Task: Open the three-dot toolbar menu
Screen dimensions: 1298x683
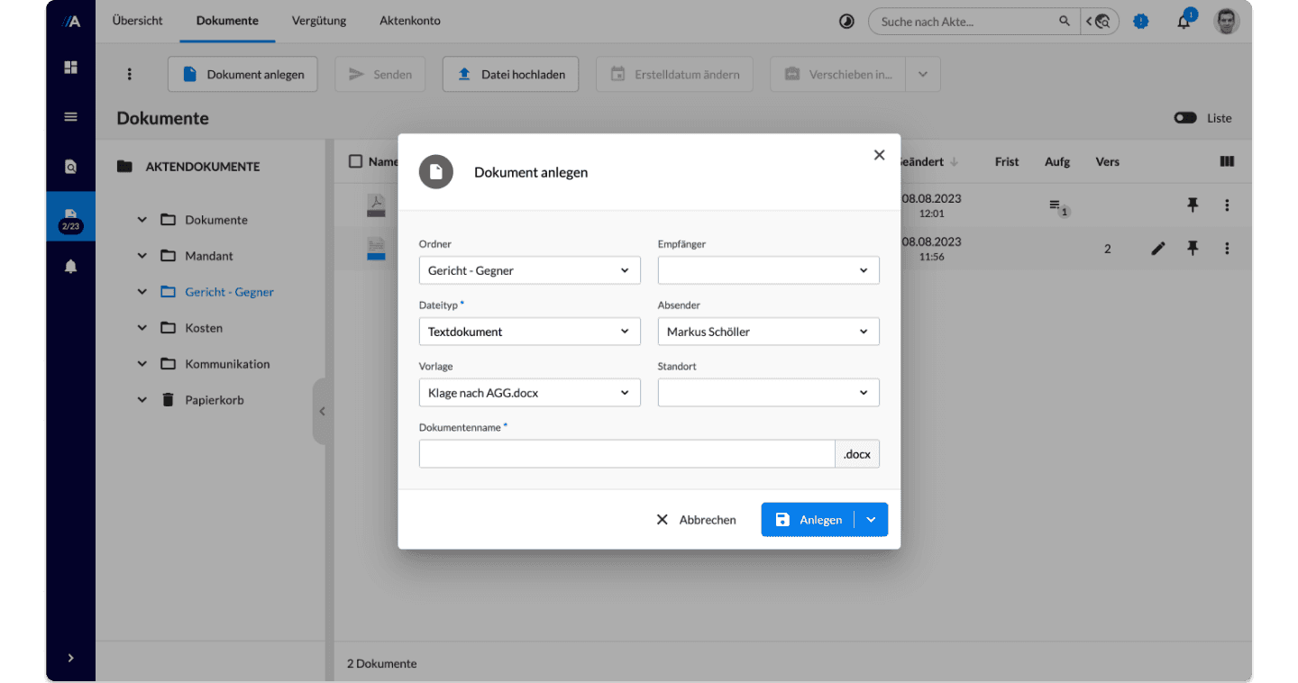Action: tap(130, 74)
